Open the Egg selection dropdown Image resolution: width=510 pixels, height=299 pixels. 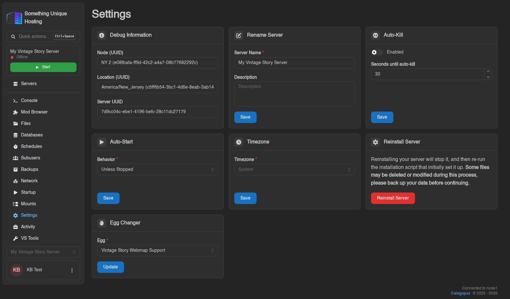coord(157,251)
